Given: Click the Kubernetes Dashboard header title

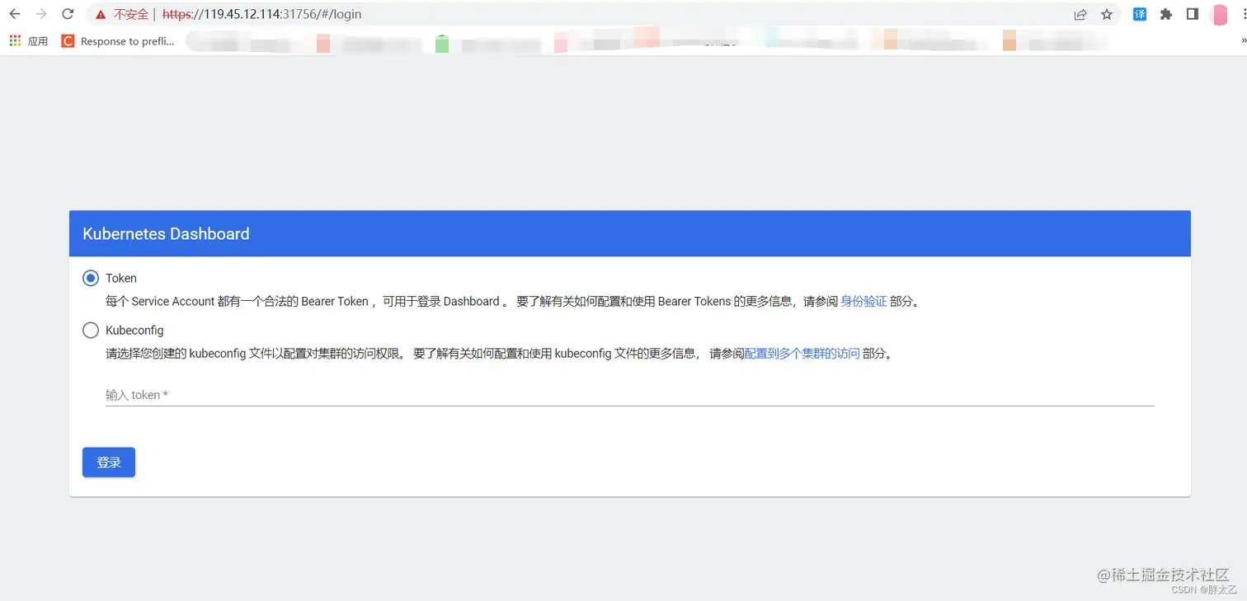Looking at the screenshot, I should click(x=166, y=234).
